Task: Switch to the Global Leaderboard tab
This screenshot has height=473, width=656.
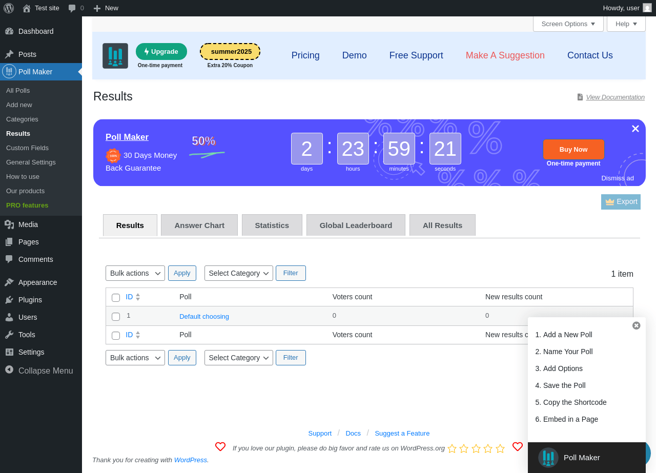Action: [356, 225]
